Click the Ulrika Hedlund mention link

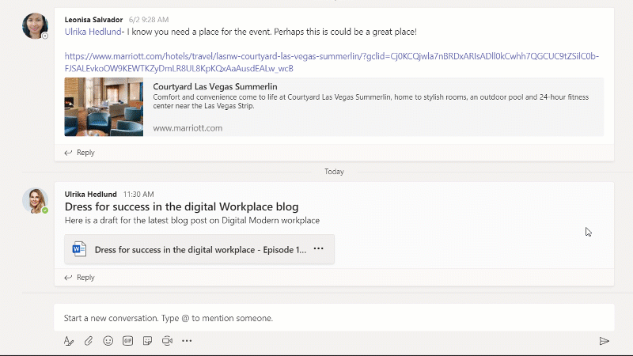coord(93,32)
